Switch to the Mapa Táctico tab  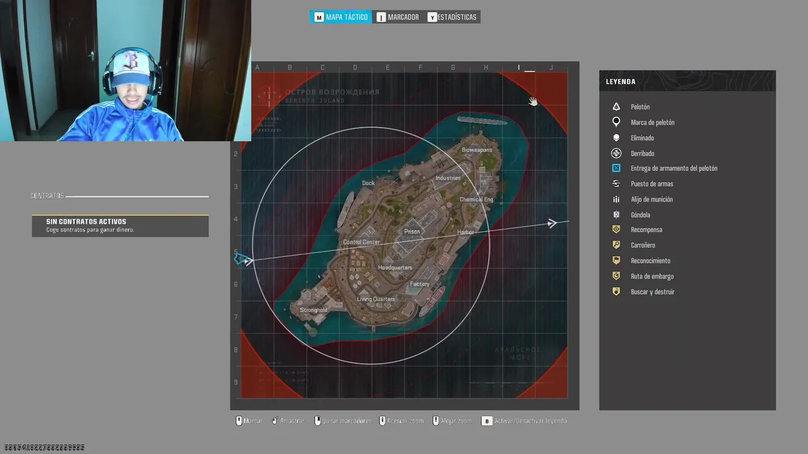[x=341, y=17]
